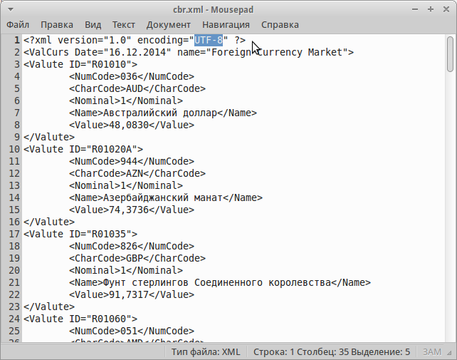Click the vertical scrollbar handle

(451, 54)
